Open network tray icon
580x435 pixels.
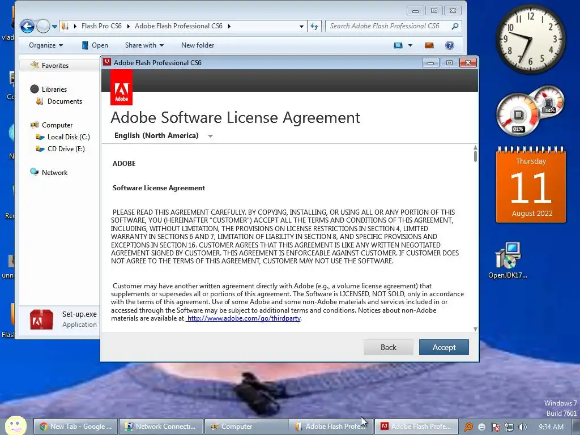(x=509, y=427)
